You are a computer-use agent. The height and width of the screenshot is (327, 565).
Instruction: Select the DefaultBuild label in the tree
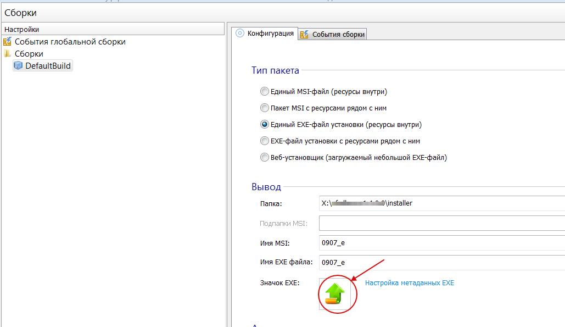(48, 66)
